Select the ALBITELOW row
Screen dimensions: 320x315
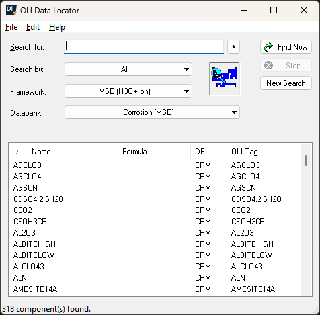[155, 255]
